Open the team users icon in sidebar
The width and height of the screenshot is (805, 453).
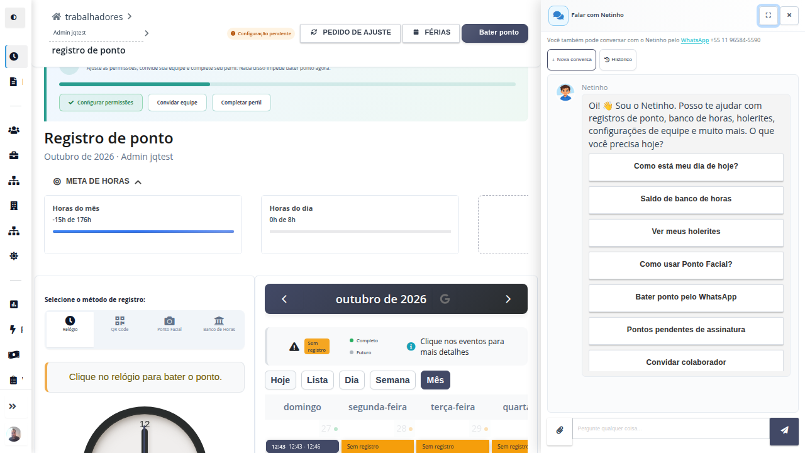click(14, 130)
